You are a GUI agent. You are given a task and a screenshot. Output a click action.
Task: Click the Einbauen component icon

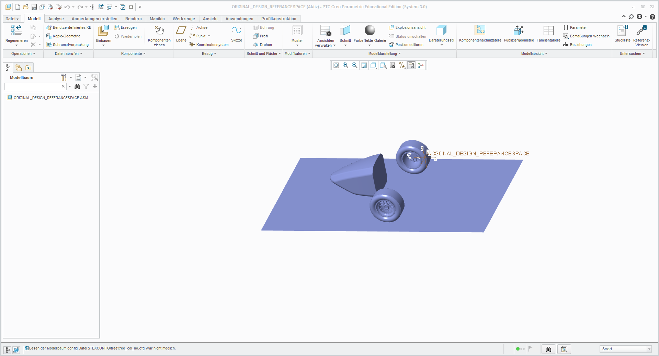pos(103,31)
